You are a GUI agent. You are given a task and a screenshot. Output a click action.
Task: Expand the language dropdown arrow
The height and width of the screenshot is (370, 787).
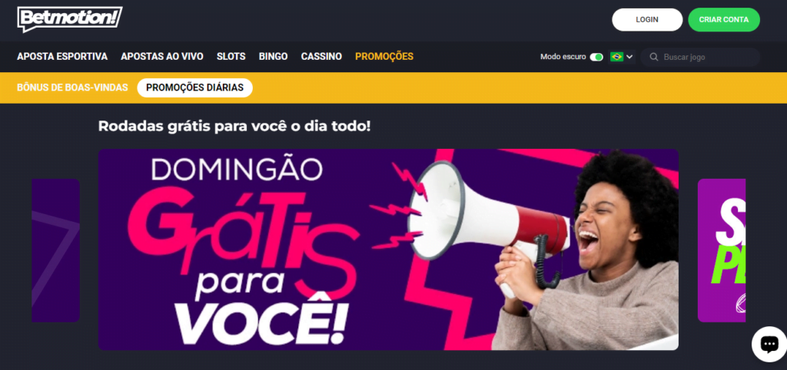629,57
